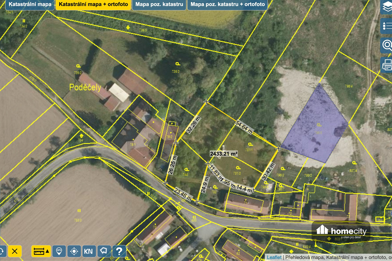Click the 32.26 m distance label
This screenshot has height=261, width=392.
[193, 125]
